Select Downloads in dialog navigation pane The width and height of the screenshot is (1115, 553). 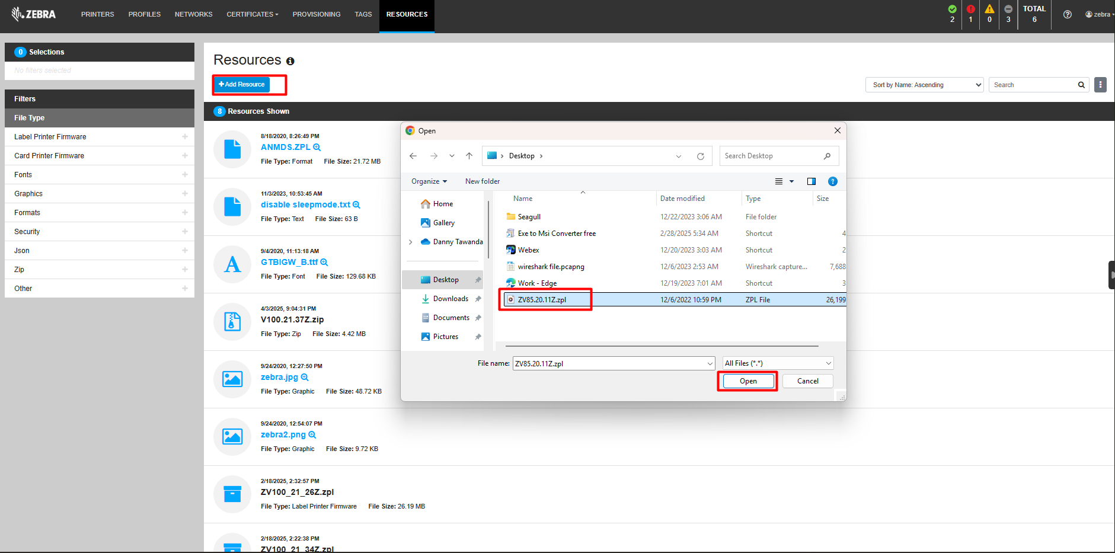pyautogui.click(x=451, y=299)
